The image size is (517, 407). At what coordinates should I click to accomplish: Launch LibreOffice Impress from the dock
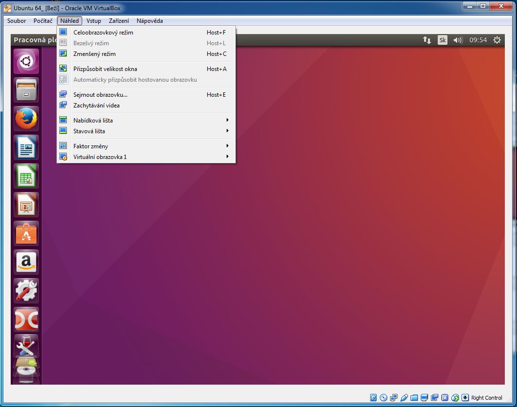pyautogui.click(x=26, y=205)
